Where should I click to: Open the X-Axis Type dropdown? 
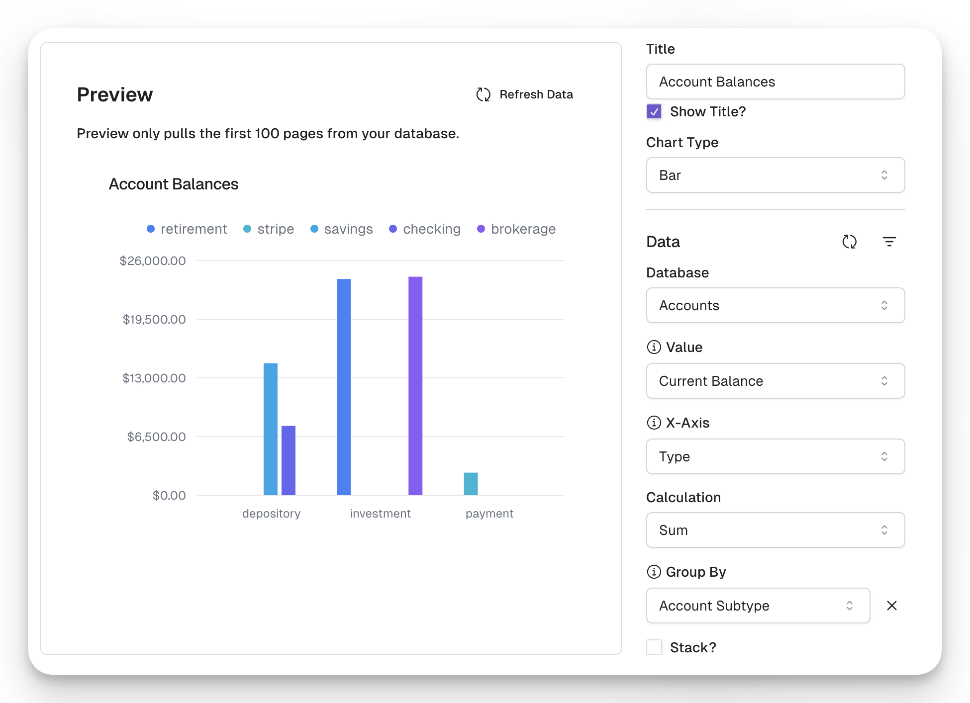point(775,456)
